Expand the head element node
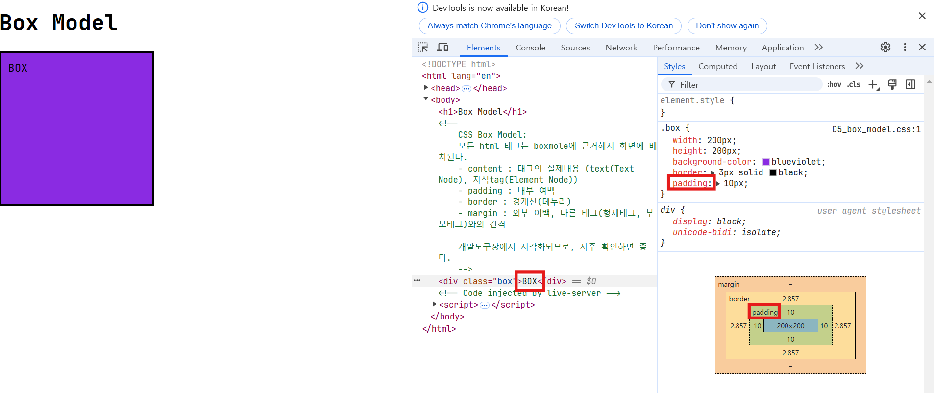934x393 pixels. coord(426,87)
